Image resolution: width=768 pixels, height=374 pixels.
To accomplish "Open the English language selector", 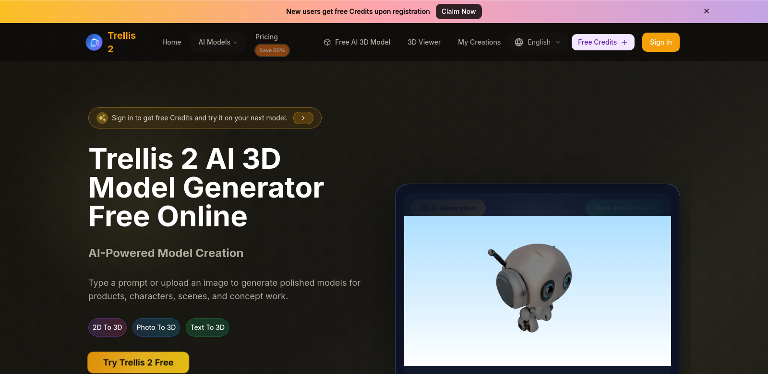I will coord(538,42).
